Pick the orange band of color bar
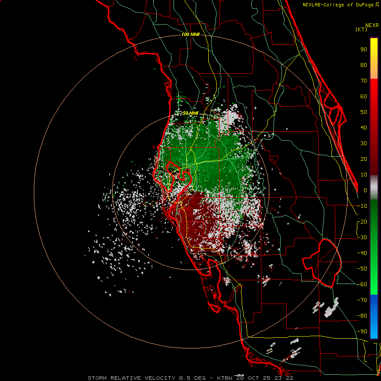Image resolution: width=381 pixels, height=381 pixels. coord(374,70)
